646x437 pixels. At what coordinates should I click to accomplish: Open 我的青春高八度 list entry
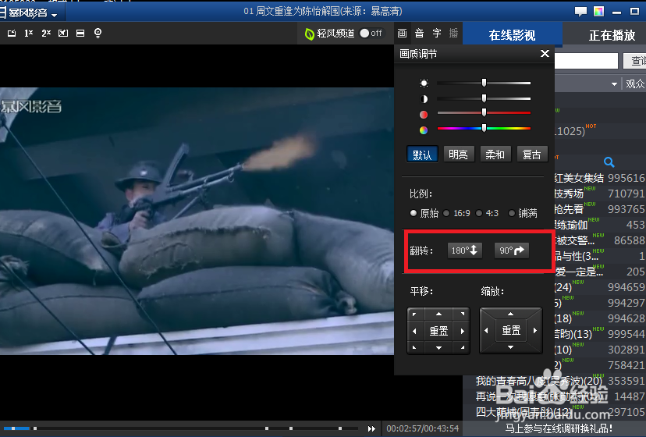point(539,381)
